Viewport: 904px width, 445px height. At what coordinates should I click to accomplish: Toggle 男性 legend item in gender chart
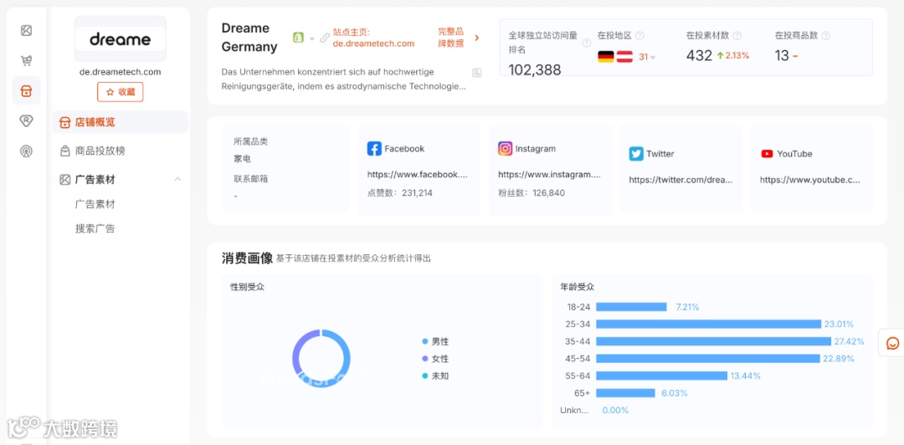[435, 341]
